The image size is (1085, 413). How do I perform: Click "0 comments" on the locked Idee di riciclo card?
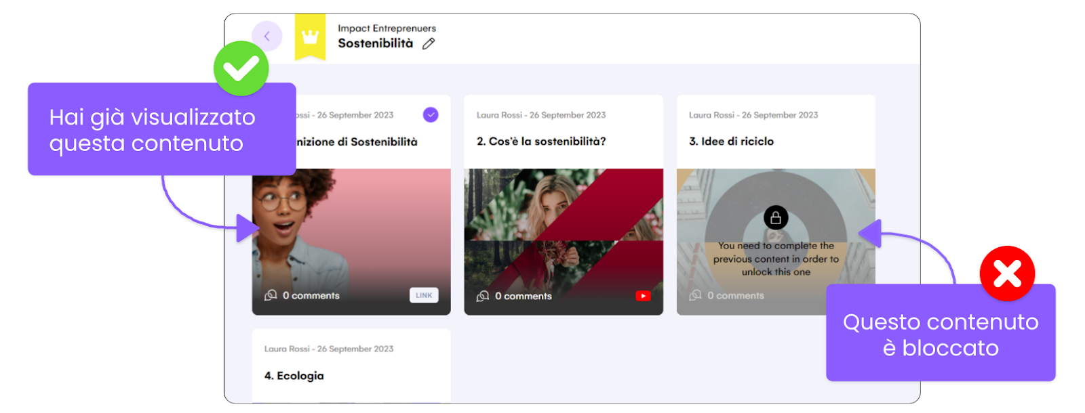point(735,296)
